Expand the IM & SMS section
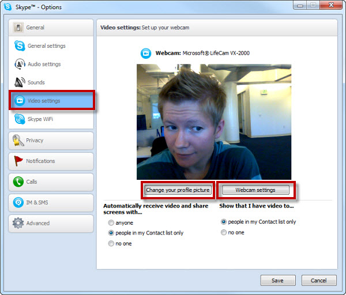 (51, 203)
